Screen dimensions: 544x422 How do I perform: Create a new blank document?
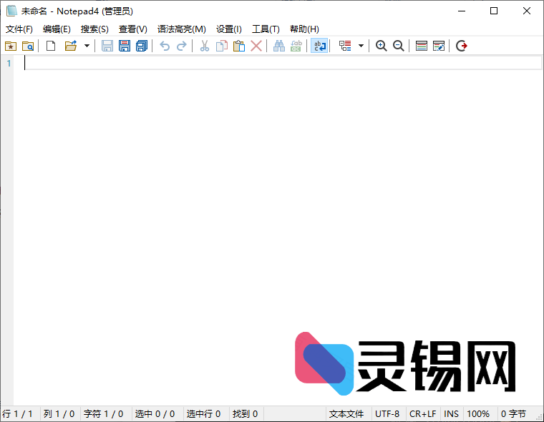(x=51, y=46)
